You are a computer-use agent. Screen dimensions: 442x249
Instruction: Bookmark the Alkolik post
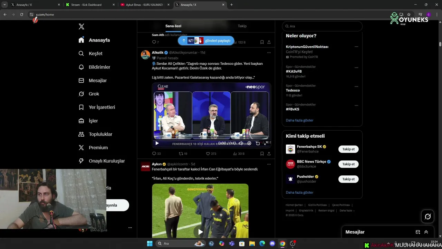(x=262, y=154)
